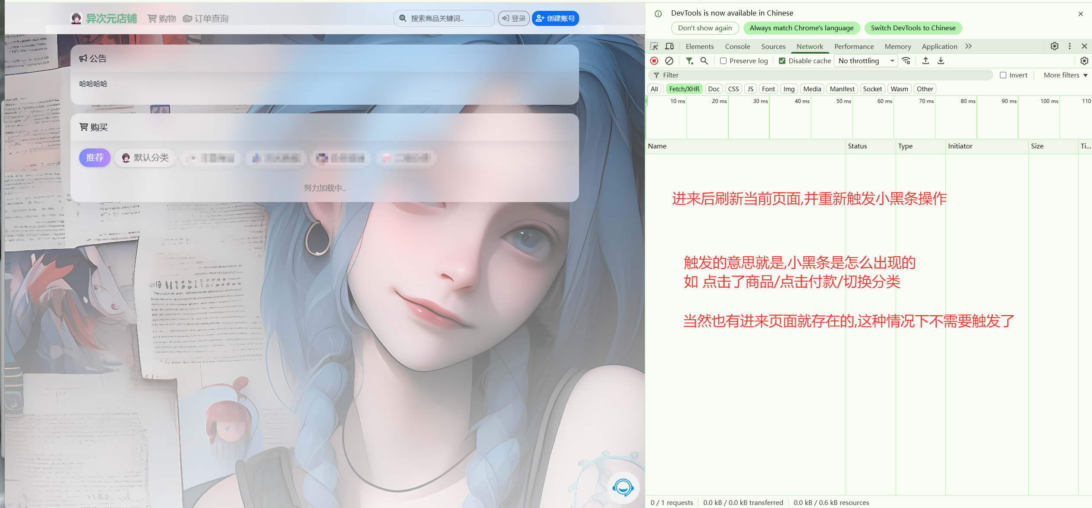Image resolution: width=1092 pixels, height=508 pixels.
Task: Select the Fetch/XHR filter type
Action: click(x=684, y=89)
